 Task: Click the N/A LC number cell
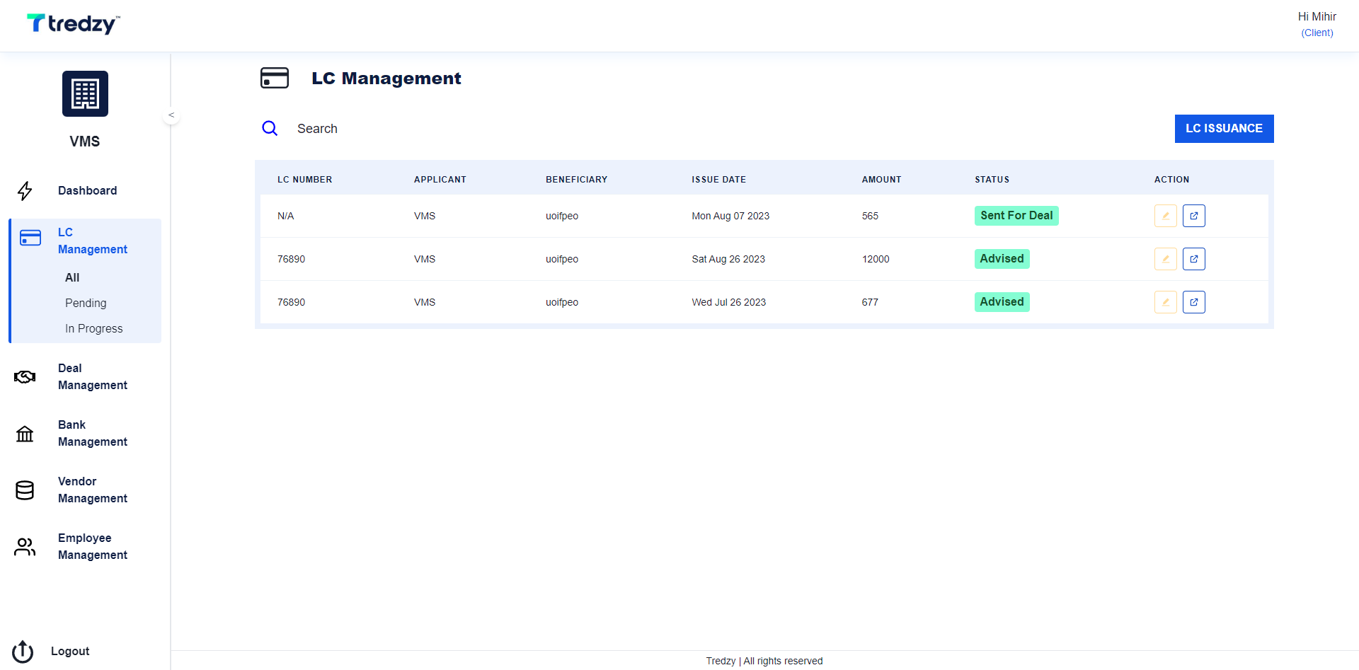[286, 216]
